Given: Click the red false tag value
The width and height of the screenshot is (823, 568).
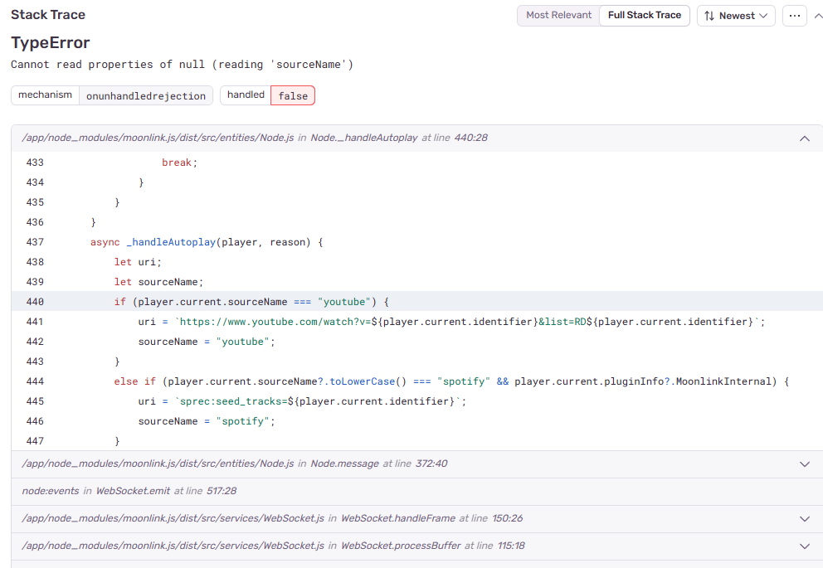Looking at the screenshot, I should coord(293,96).
